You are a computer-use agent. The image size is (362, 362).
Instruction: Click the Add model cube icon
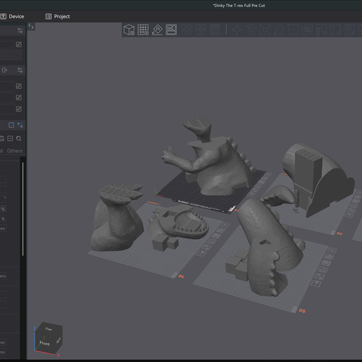pos(129,29)
